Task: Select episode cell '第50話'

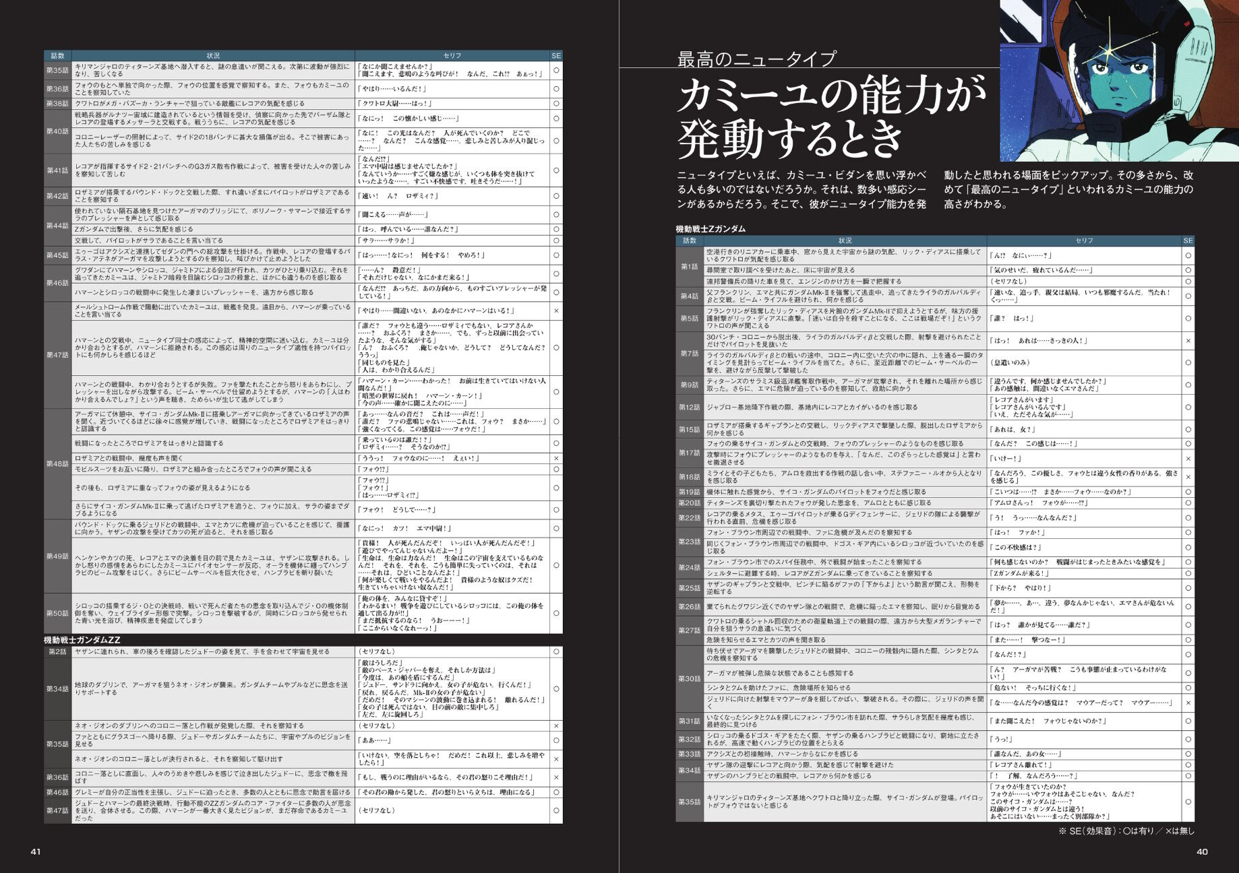Action: point(57,613)
